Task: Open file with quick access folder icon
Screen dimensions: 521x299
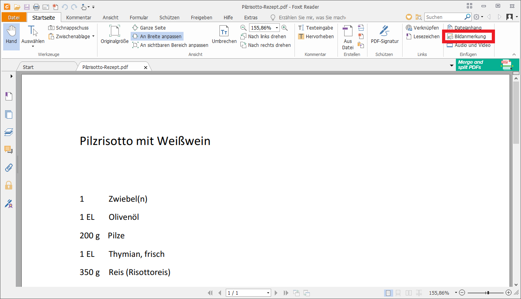Action: [17, 7]
